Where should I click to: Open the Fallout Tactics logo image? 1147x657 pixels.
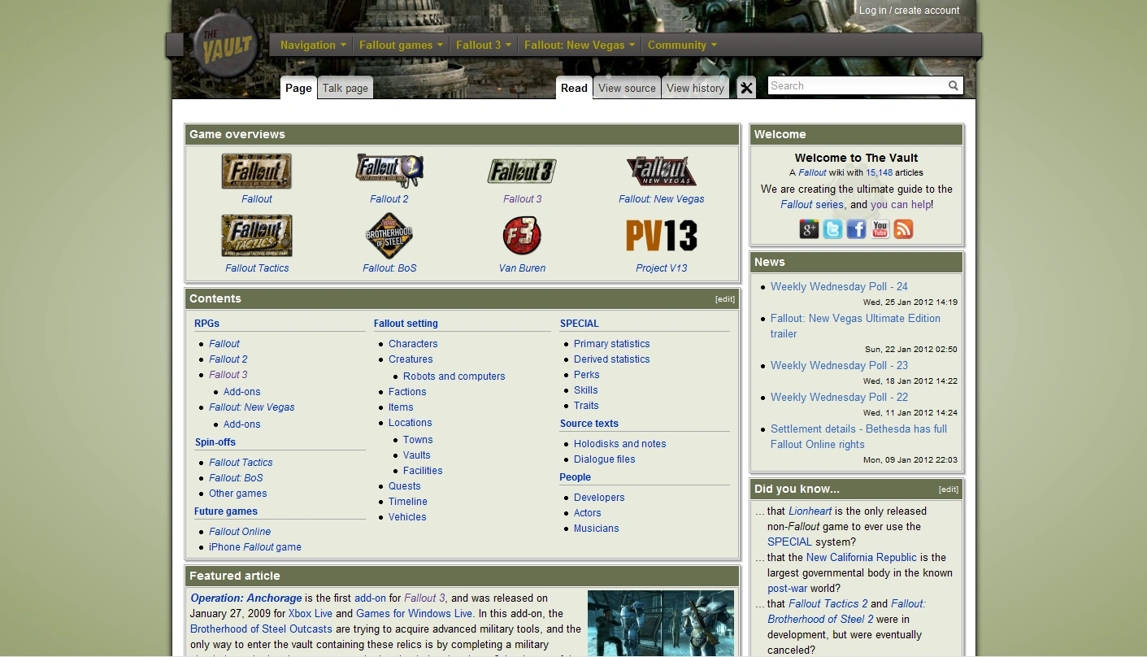click(x=257, y=236)
